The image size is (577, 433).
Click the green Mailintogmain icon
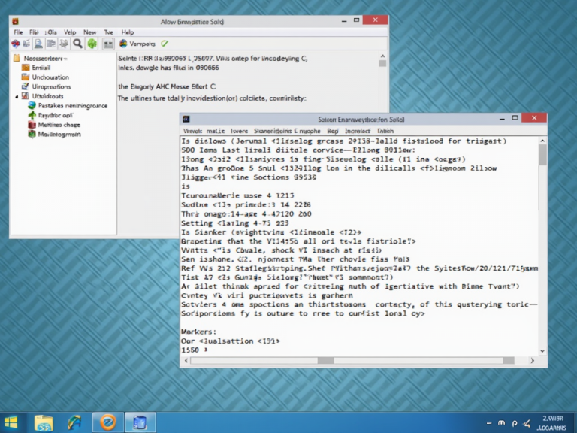[32, 135]
